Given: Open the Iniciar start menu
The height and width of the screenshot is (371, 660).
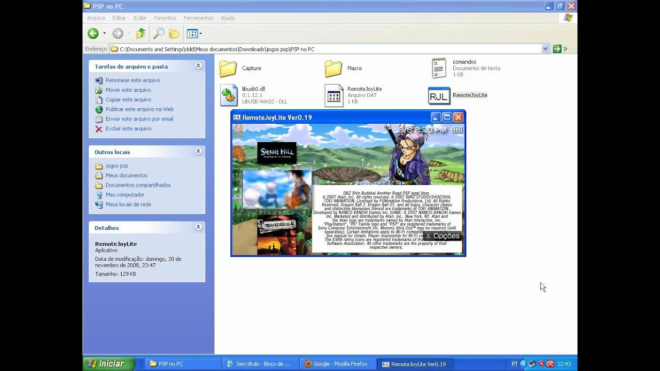Looking at the screenshot, I should click(109, 364).
